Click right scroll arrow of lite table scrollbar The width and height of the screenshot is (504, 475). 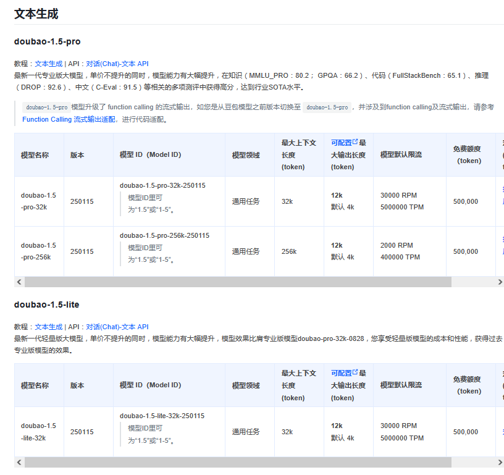500,463
